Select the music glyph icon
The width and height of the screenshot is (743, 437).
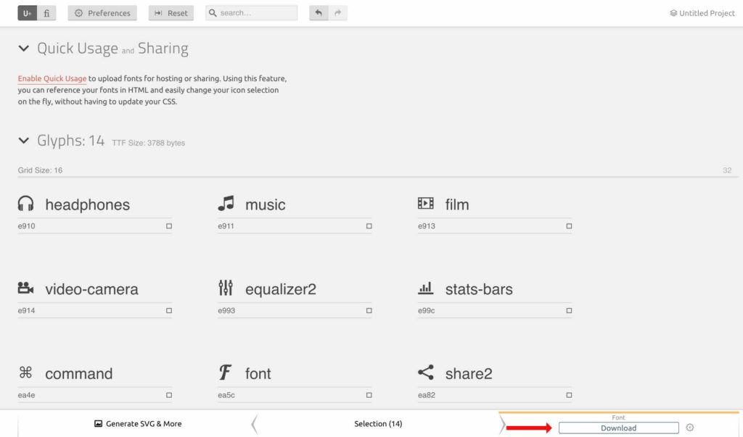(x=225, y=204)
